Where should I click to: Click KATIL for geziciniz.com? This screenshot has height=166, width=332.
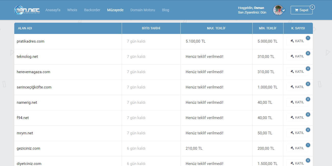(x=297, y=148)
